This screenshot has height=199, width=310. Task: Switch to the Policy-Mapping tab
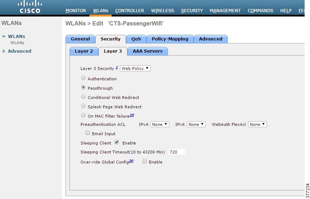[x=170, y=39]
